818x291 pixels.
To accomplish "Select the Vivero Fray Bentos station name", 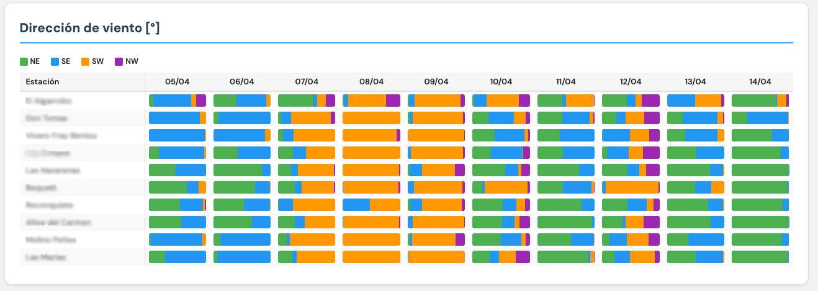I will [53, 135].
